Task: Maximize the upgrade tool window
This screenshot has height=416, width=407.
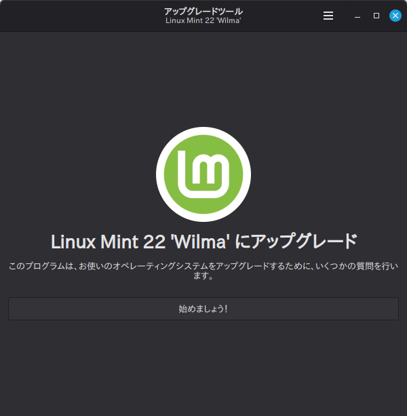Action: (376, 16)
